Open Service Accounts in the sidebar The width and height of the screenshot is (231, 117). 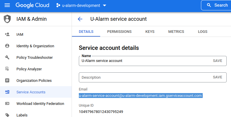[x=31, y=92]
